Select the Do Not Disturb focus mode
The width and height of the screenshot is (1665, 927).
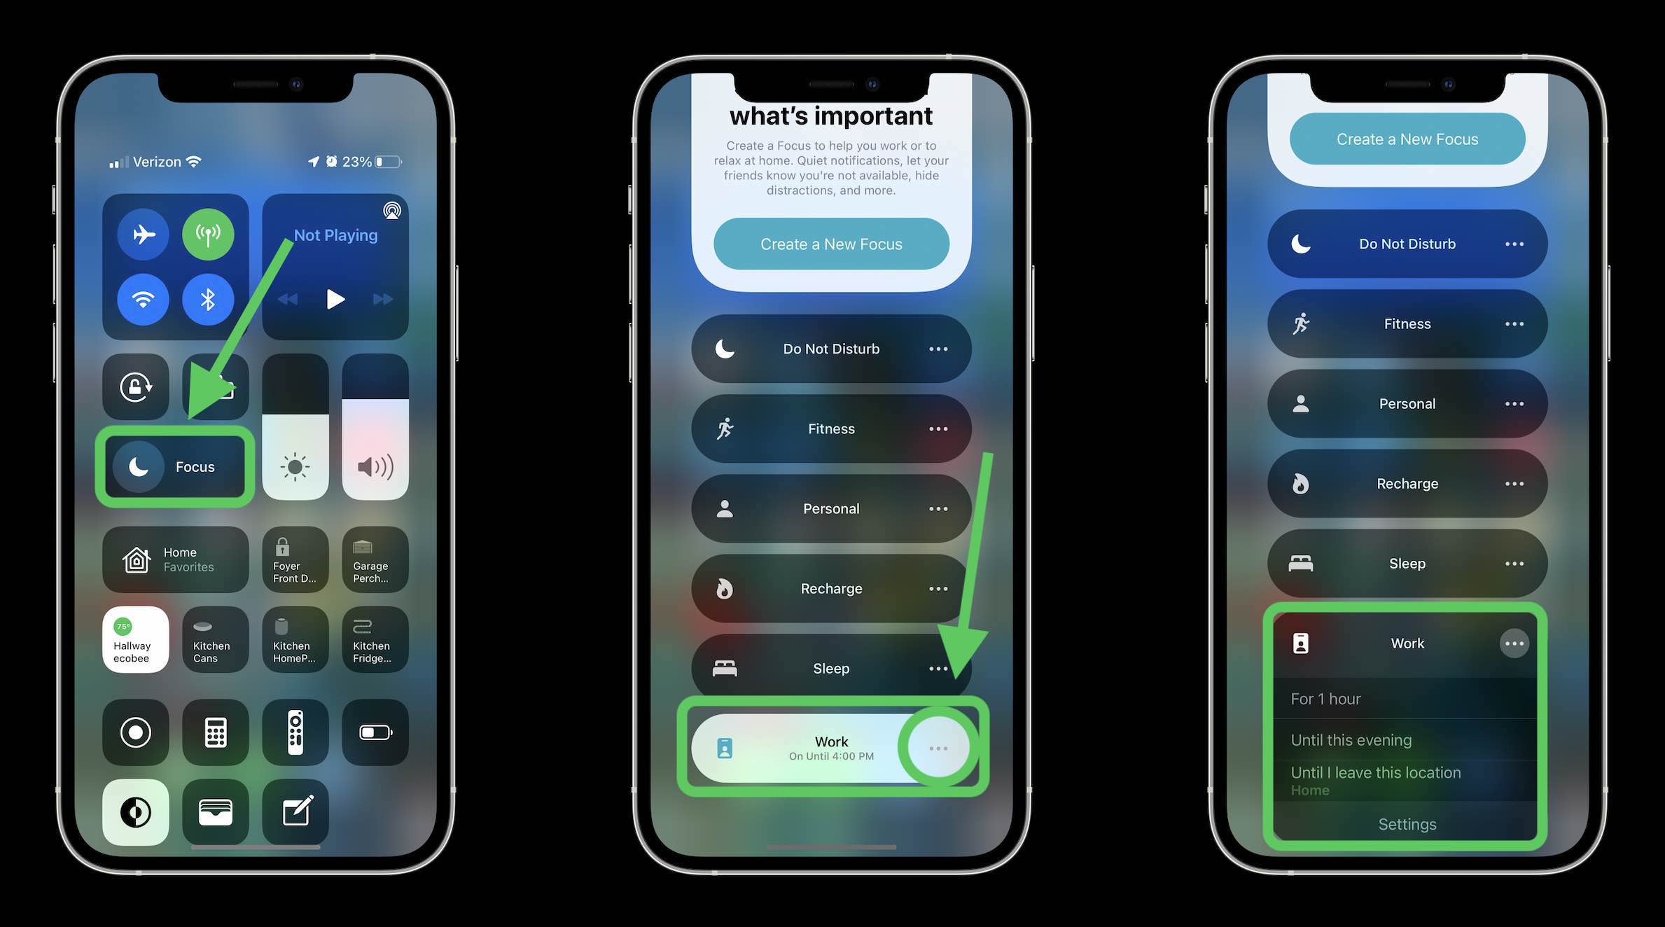(831, 348)
